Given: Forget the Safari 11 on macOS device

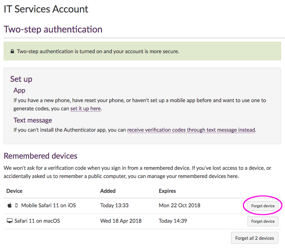Looking at the screenshot, I should click(x=263, y=221).
